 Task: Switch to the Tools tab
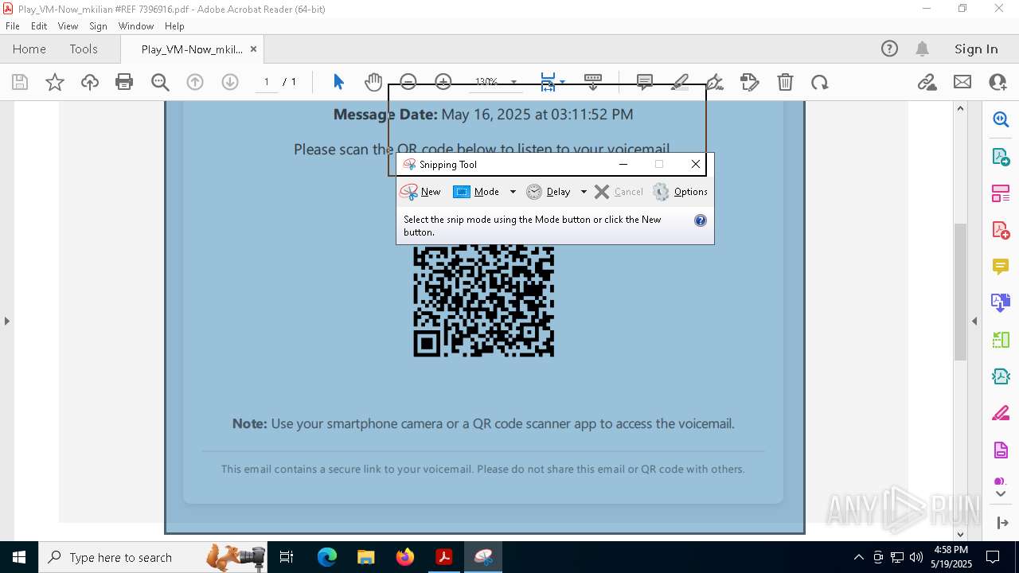pyautogui.click(x=84, y=49)
